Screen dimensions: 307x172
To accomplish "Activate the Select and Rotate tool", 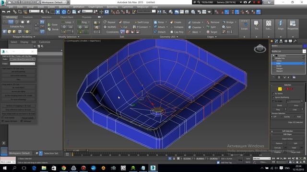I will click(69, 12).
